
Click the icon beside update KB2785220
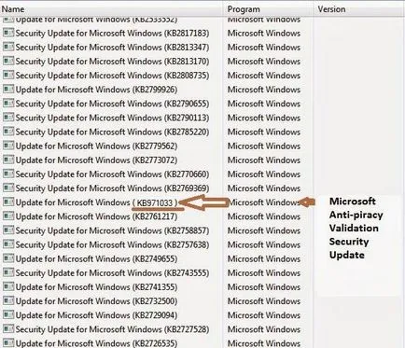(8, 132)
